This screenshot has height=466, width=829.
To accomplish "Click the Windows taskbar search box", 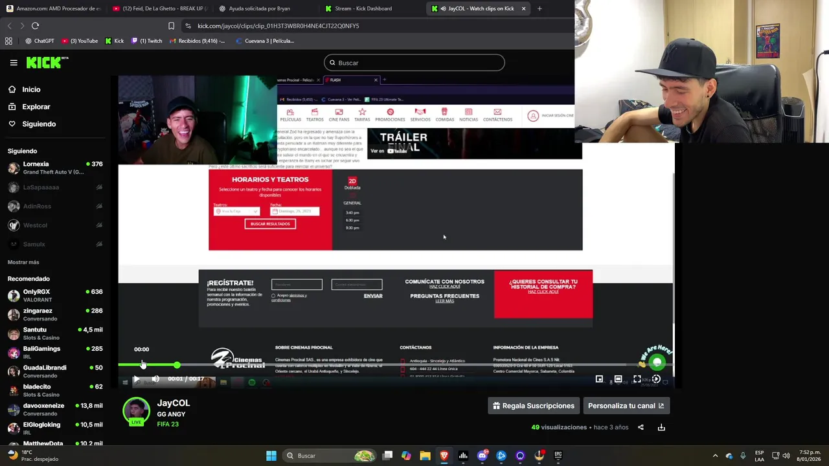I will 330,456.
